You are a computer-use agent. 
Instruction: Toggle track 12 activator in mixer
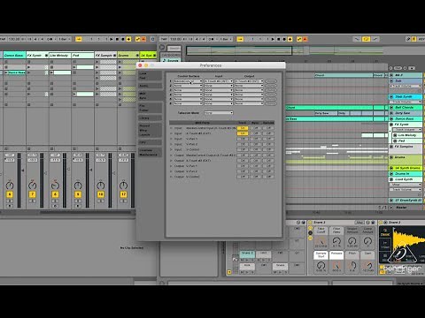123,194
